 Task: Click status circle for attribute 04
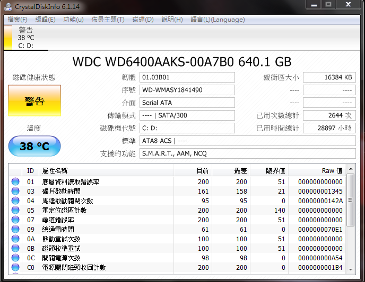tap(15, 201)
